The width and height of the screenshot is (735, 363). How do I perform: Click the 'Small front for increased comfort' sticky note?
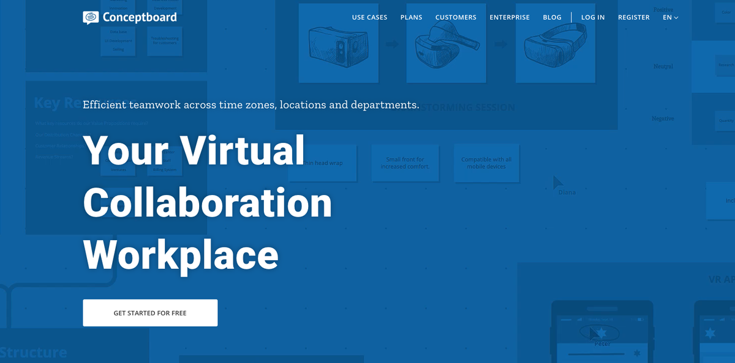point(405,163)
